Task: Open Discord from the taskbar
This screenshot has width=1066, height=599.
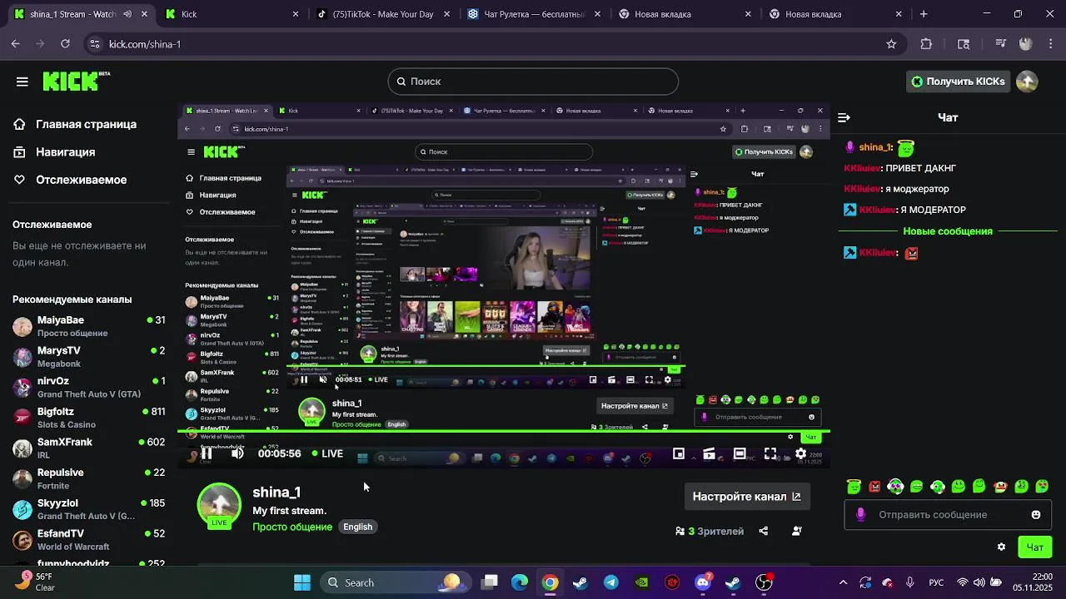Action: pos(703,582)
